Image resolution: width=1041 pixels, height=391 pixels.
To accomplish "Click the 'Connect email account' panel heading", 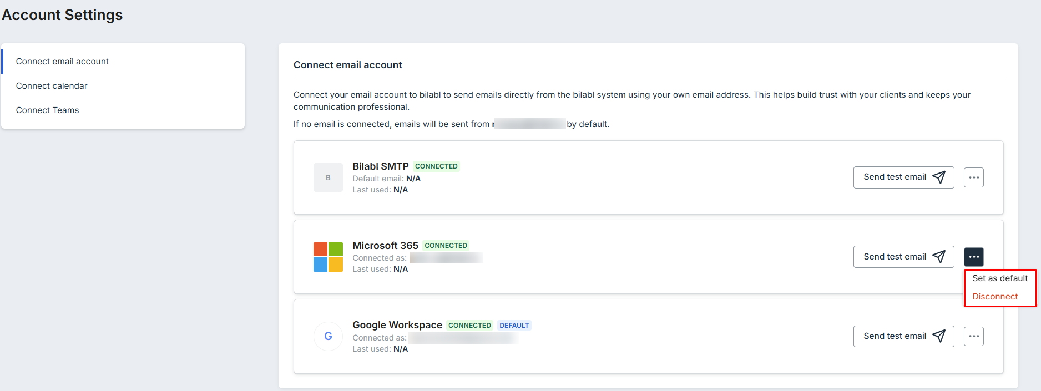I will [348, 65].
